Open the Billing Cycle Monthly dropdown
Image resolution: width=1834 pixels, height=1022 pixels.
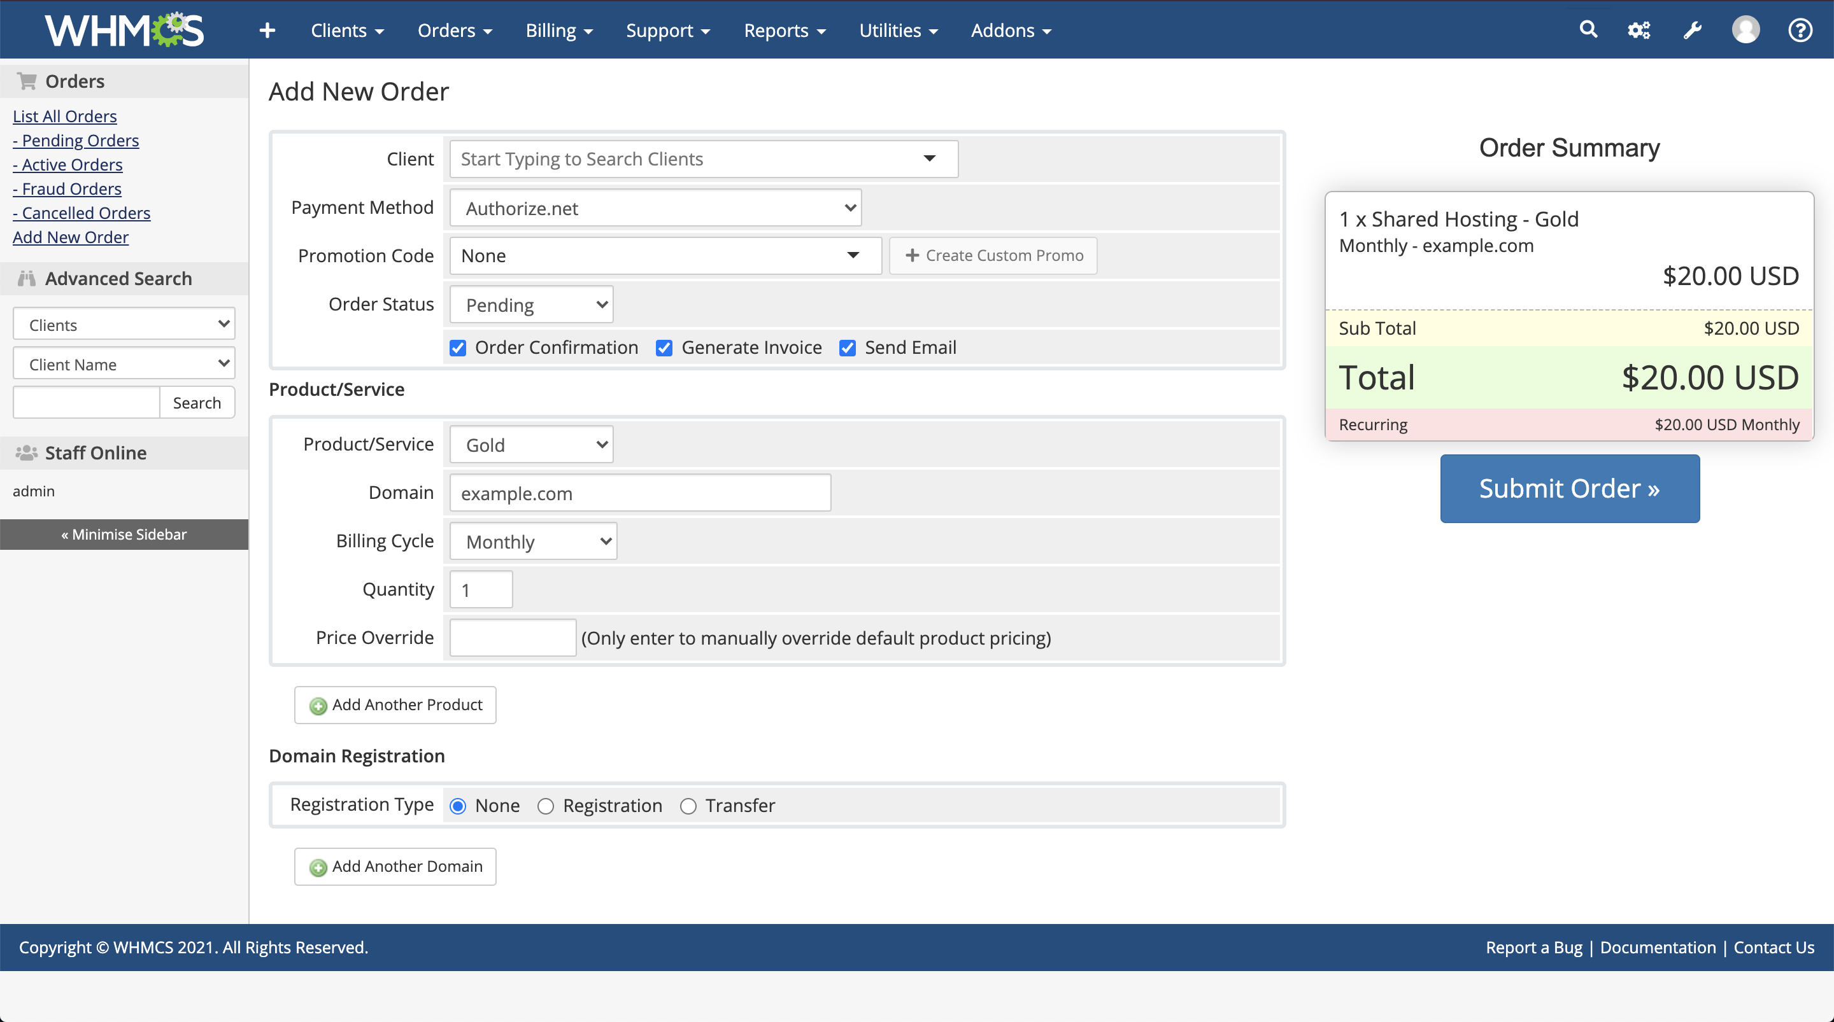(532, 542)
